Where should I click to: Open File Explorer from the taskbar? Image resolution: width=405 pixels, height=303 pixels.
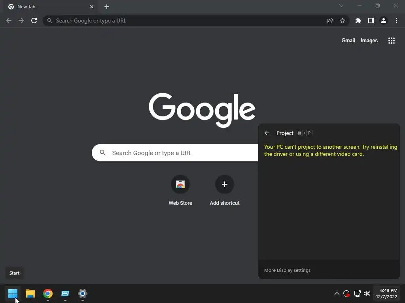(x=30, y=294)
